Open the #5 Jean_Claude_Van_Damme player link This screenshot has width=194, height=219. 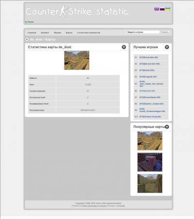point(151,84)
